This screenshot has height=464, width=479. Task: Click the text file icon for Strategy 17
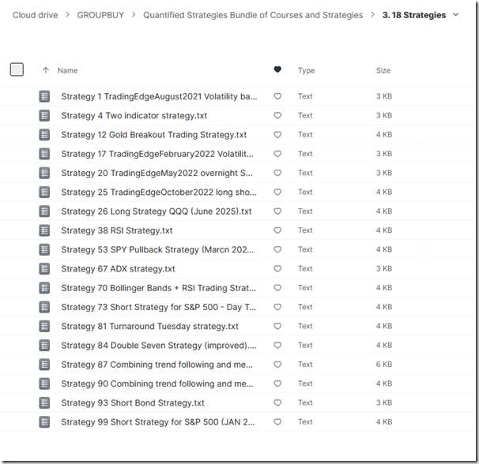coord(44,154)
